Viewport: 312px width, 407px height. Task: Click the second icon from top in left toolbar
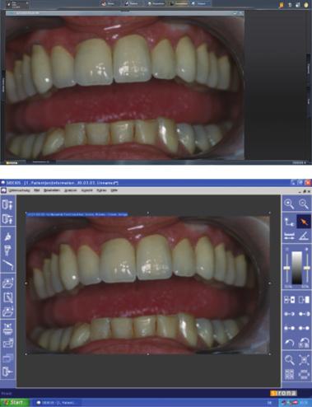(7, 219)
